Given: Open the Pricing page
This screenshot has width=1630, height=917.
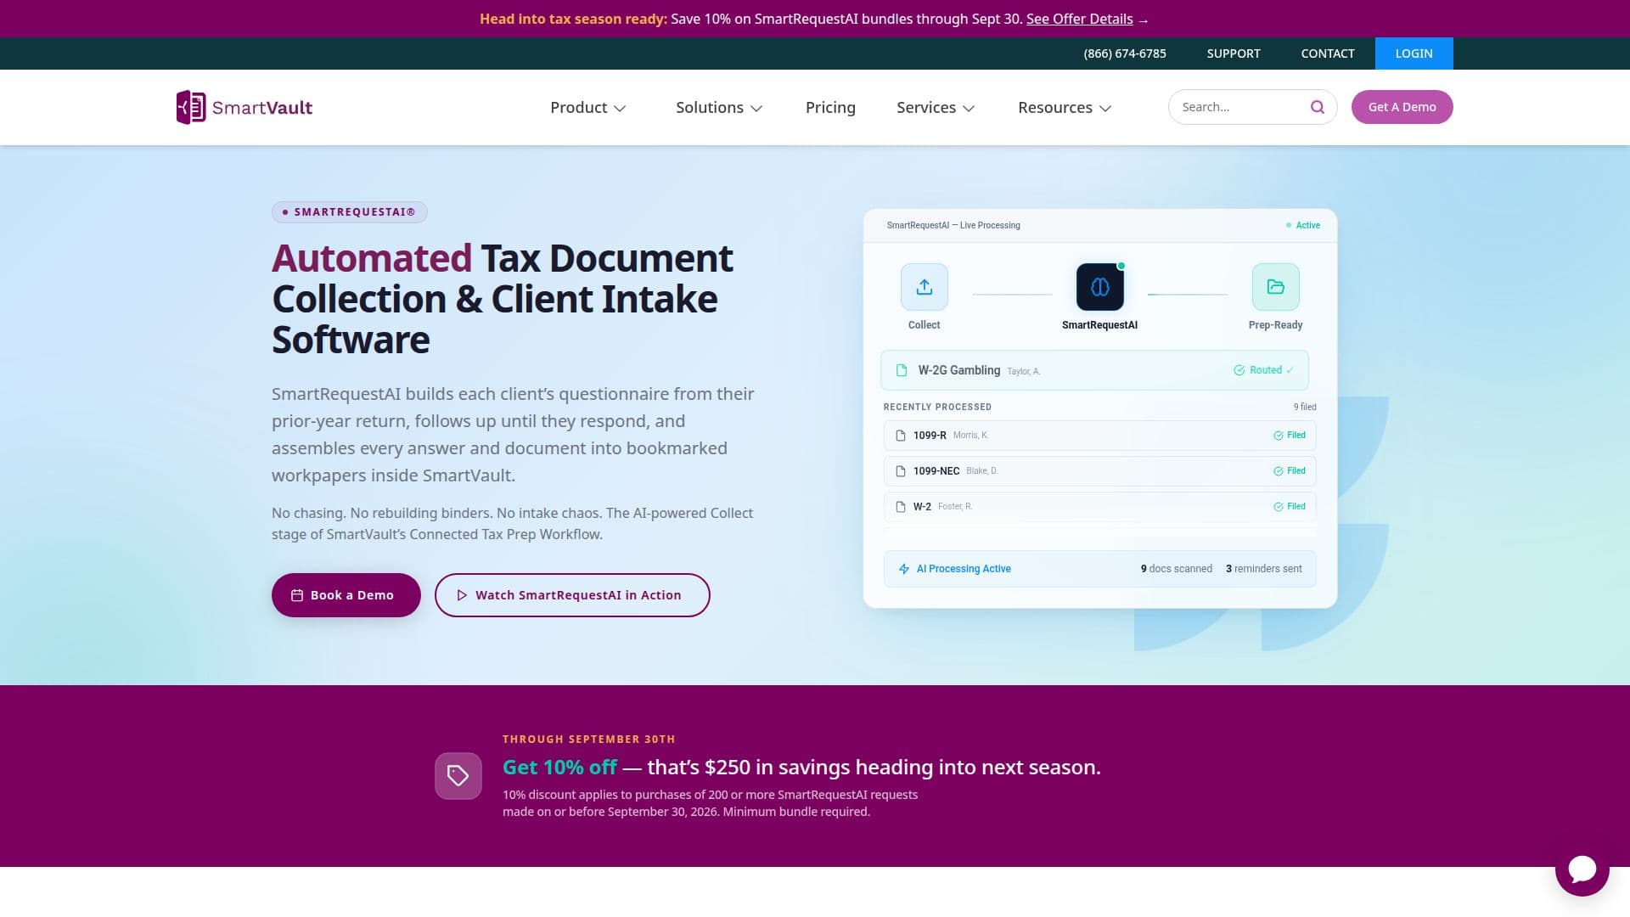Looking at the screenshot, I should click(830, 108).
